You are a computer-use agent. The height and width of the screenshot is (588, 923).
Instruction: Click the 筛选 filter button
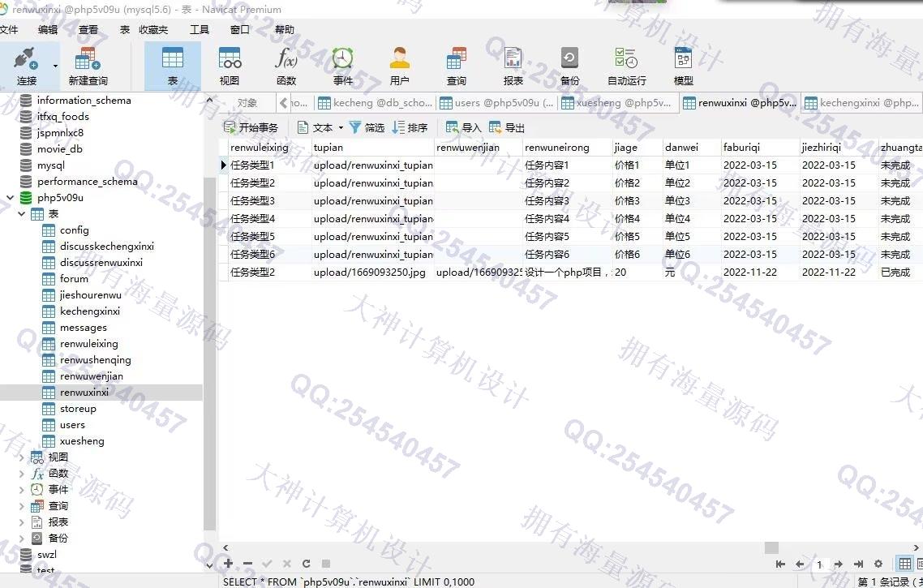tap(367, 127)
